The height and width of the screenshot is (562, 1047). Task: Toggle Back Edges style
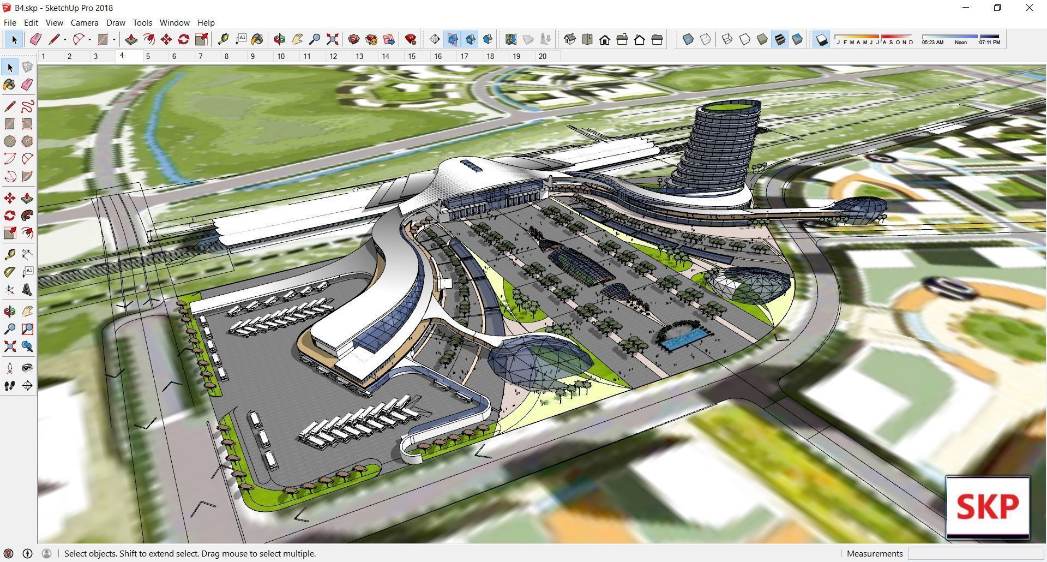[706, 39]
